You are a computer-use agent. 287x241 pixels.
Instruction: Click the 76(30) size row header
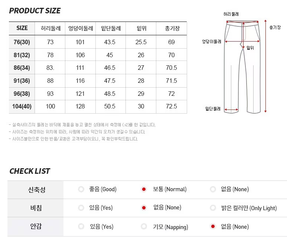pyautogui.click(x=22, y=42)
